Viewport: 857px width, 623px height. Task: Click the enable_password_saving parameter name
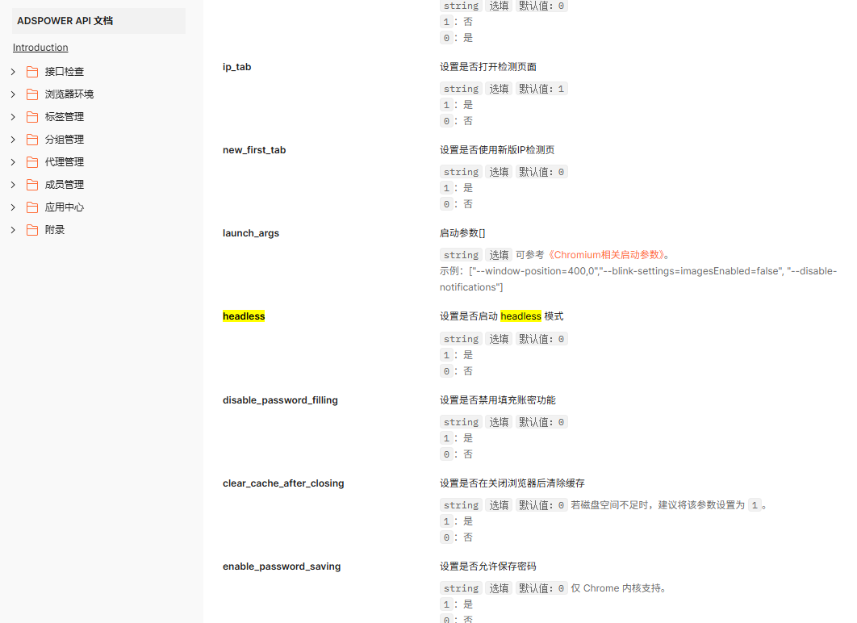tap(282, 567)
